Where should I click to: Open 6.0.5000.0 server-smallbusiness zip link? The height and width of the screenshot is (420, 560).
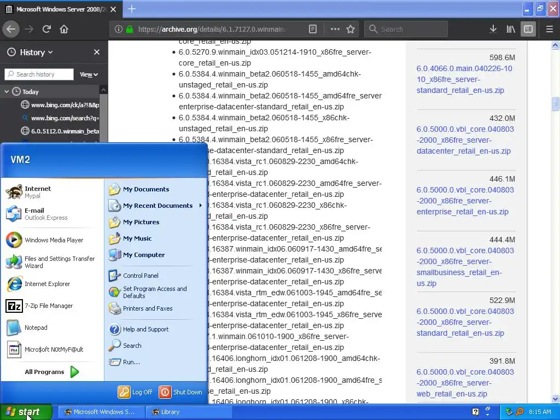click(x=465, y=267)
